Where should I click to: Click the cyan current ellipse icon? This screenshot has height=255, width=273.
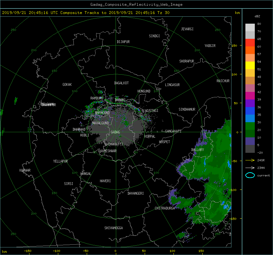pos(250,175)
